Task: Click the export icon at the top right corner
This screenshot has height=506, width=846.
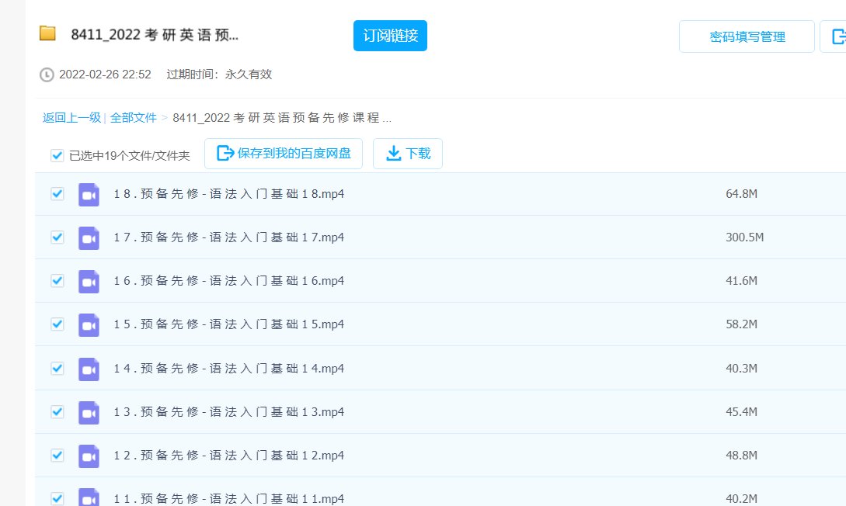Action: click(837, 36)
